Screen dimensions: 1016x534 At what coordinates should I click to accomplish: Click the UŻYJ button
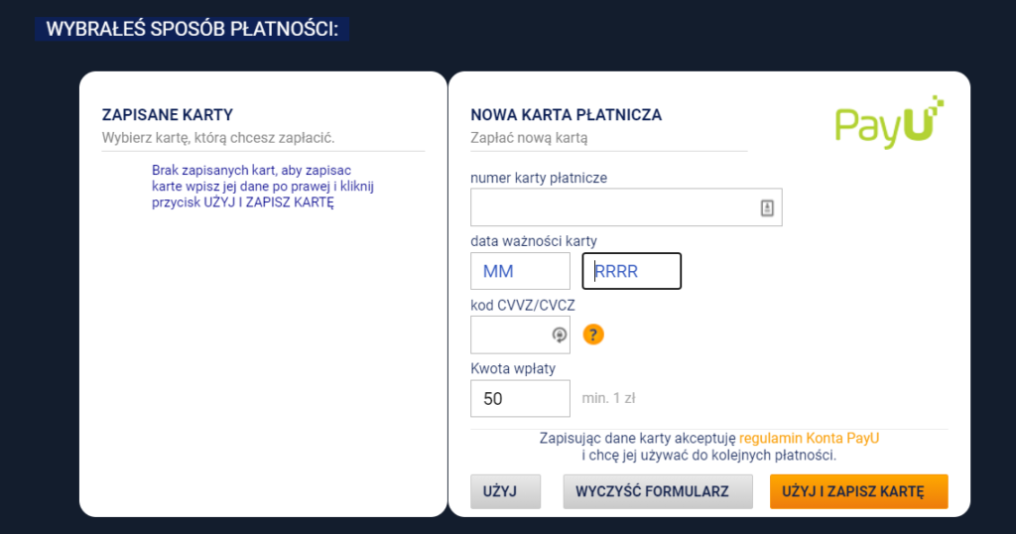point(505,491)
